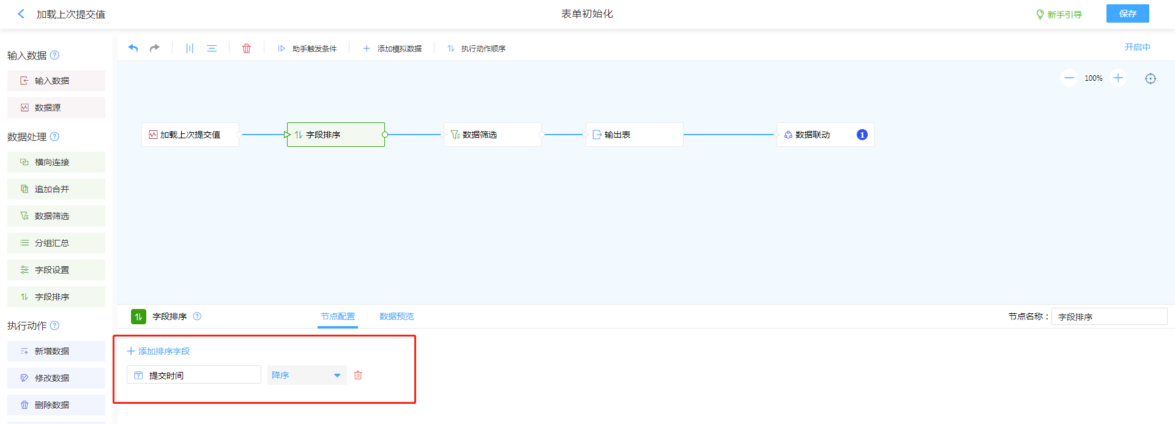Zoom in canvas with plus icon
Screen dimensions: 1175x424
(1118, 78)
